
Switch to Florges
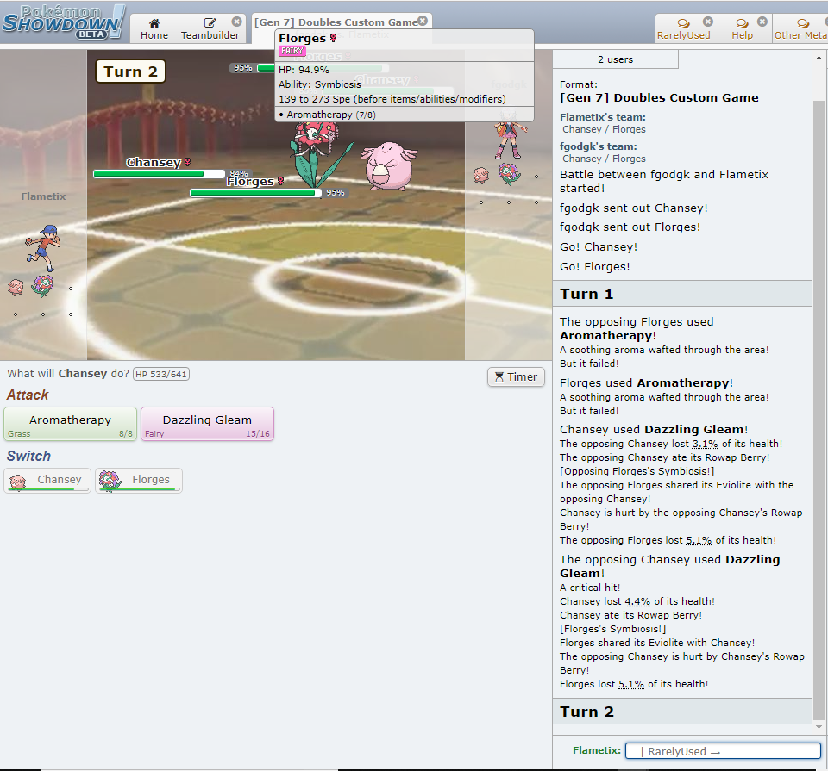pyautogui.click(x=138, y=481)
